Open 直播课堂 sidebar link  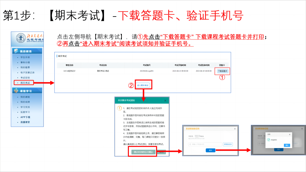25,122
